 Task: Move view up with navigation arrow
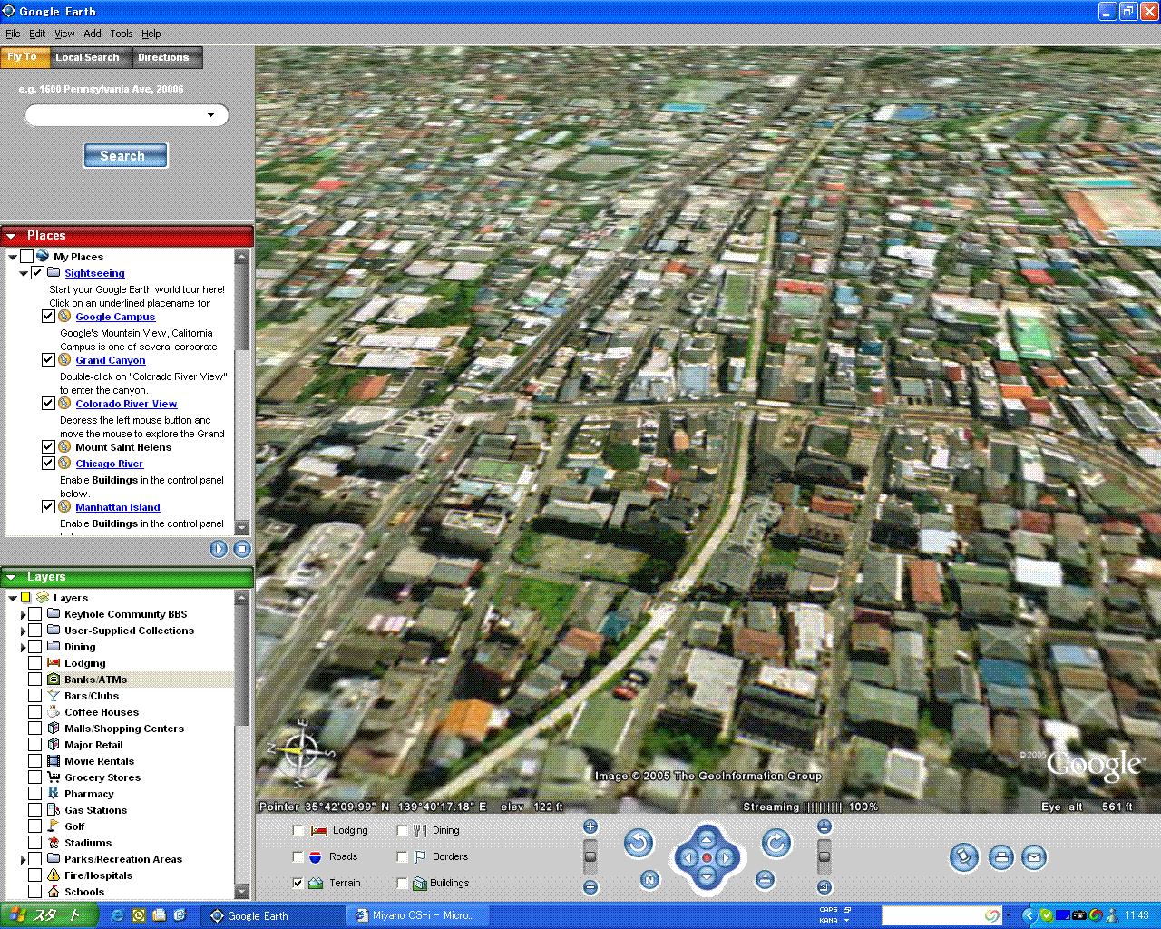[707, 838]
